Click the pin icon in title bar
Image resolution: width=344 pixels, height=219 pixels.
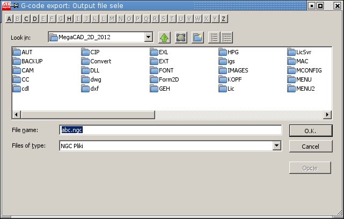(x=16, y=6)
